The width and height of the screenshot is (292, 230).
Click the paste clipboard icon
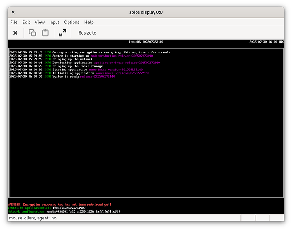pyautogui.click(x=46, y=33)
